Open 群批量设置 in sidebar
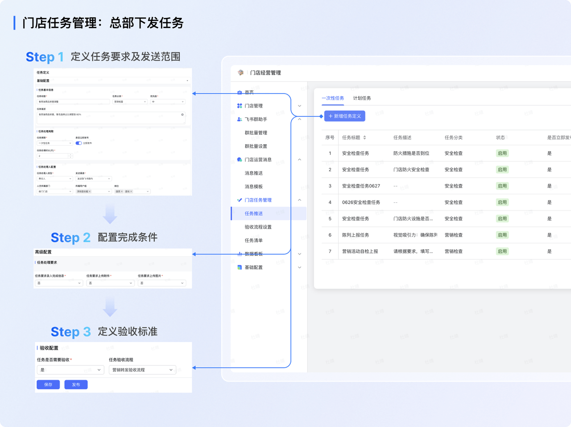571x427 pixels. [x=256, y=146]
